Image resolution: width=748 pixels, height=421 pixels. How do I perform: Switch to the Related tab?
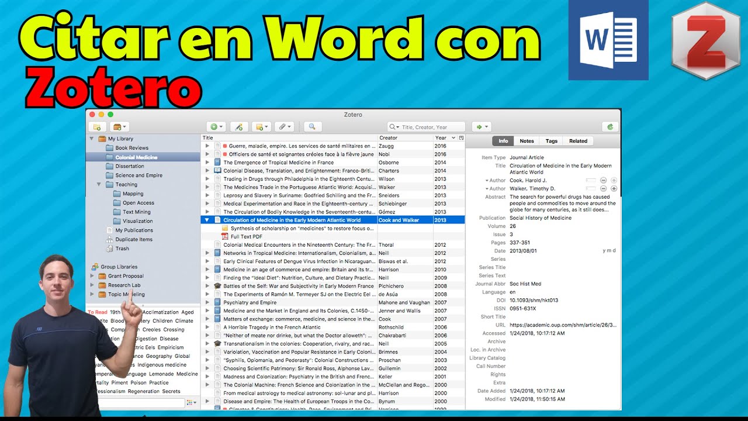[578, 141]
